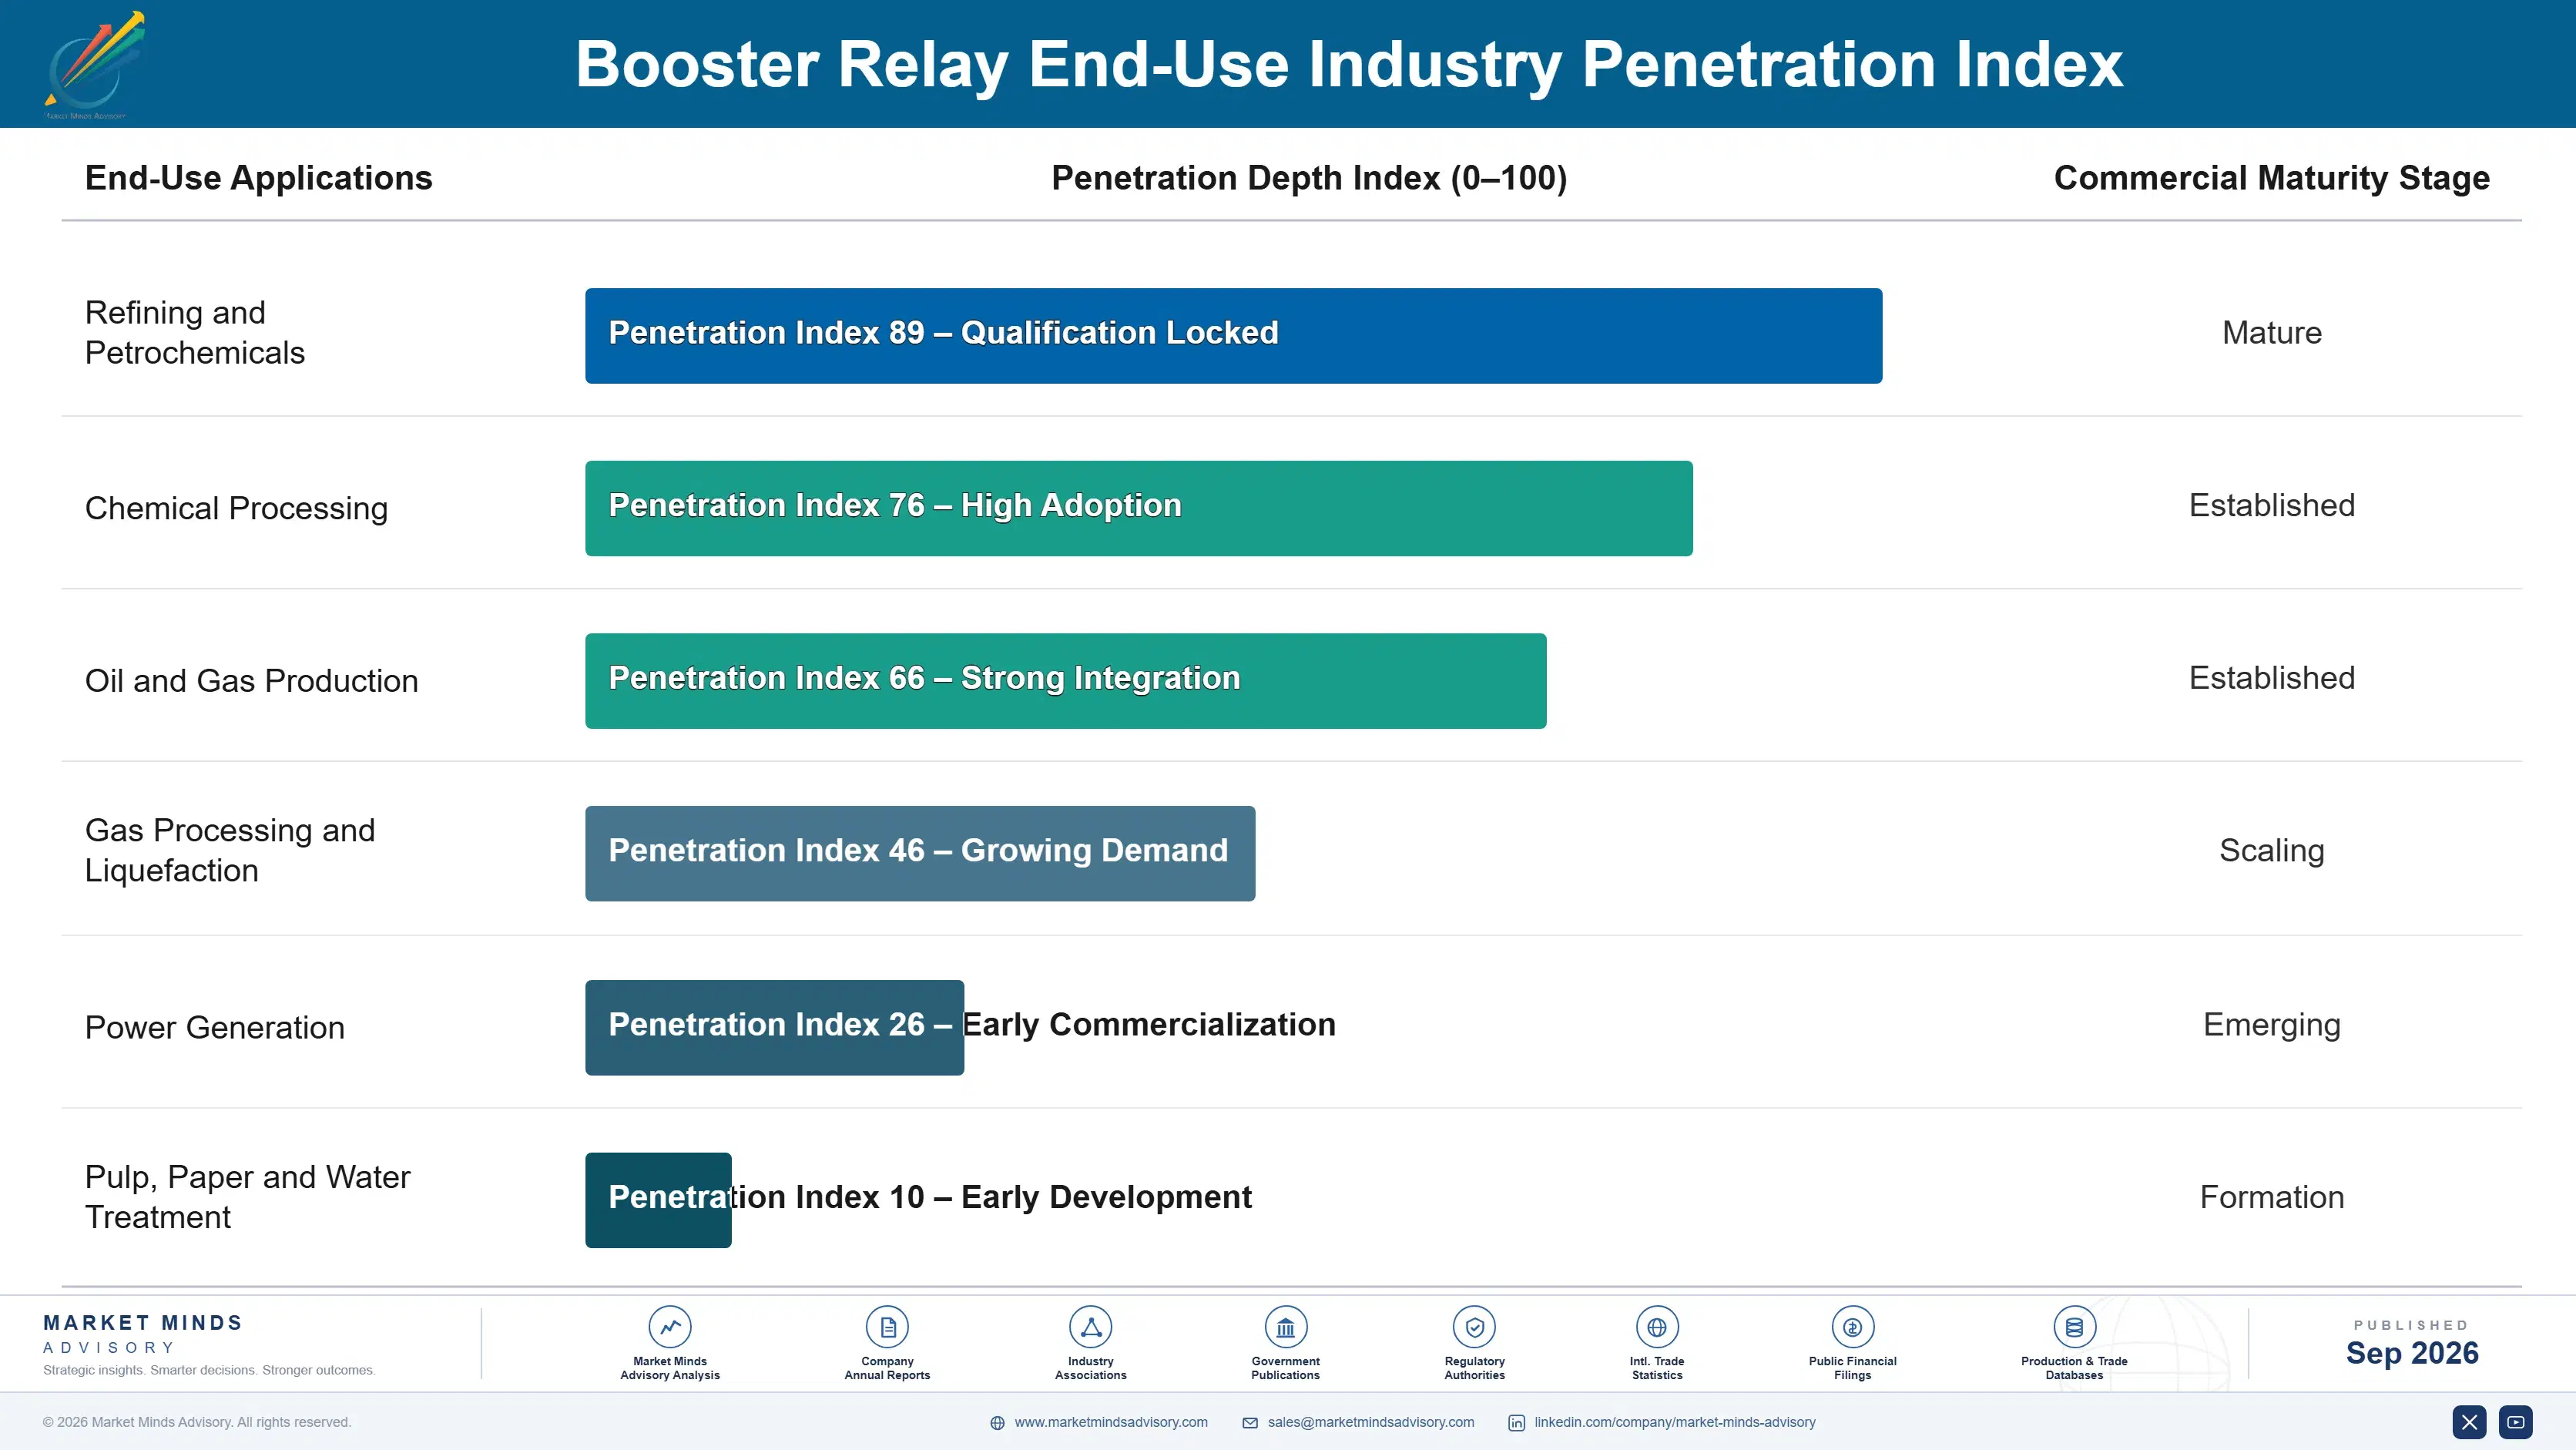The width and height of the screenshot is (2576, 1450).
Task: Click the Mature maturity stage value
Action: pyautogui.click(x=2271, y=333)
